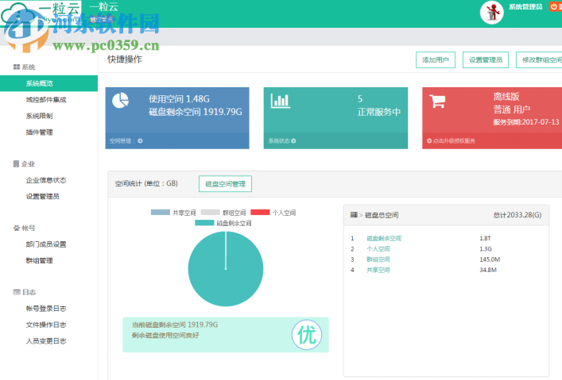Click the 设置管理员 quick action button
The height and width of the screenshot is (380, 562).
pos(486,59)
